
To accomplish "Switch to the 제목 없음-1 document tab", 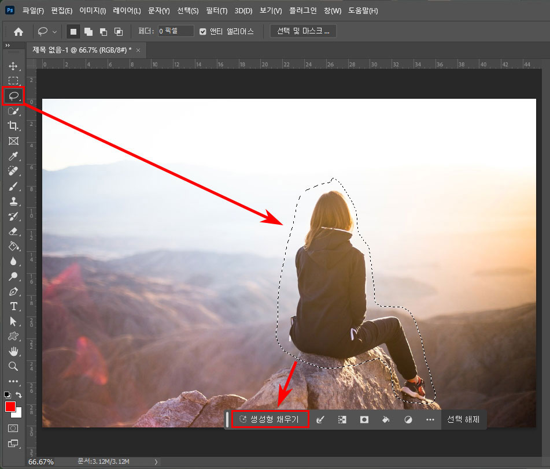I will click(82, 50).
